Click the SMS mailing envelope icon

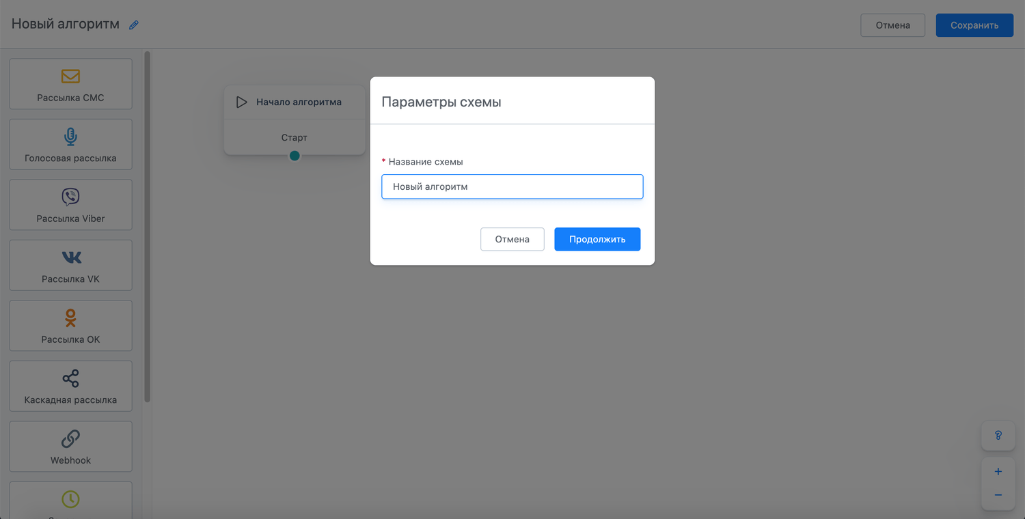coord(70,76)
